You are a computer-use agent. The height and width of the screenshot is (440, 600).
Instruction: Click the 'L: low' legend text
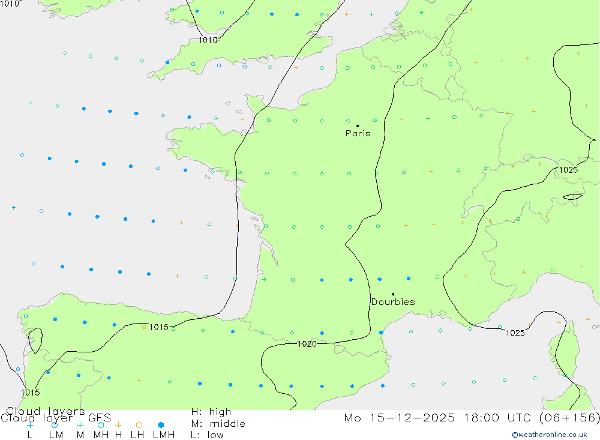pos(207,435)
